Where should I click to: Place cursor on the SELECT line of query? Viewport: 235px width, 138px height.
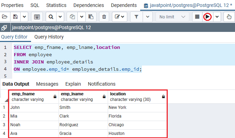pyautogui.click(x=67, y=48)
